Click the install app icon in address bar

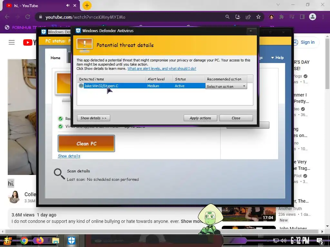click(238, 17)
